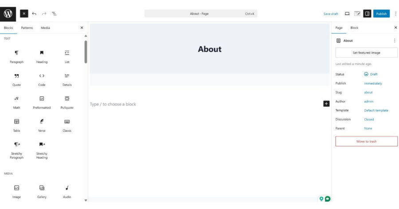Close the block inserter toggle button

point(24,14)
